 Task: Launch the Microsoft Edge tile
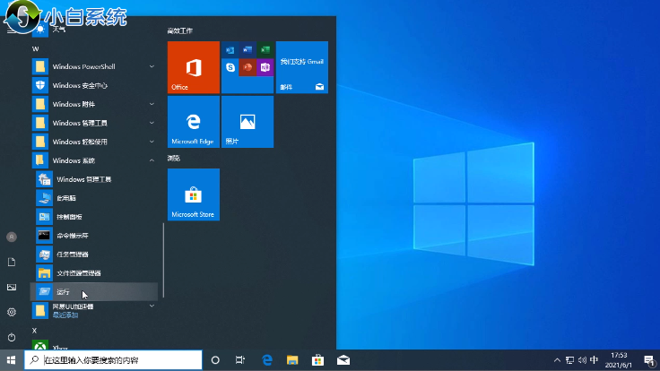(x=193, y=122)
